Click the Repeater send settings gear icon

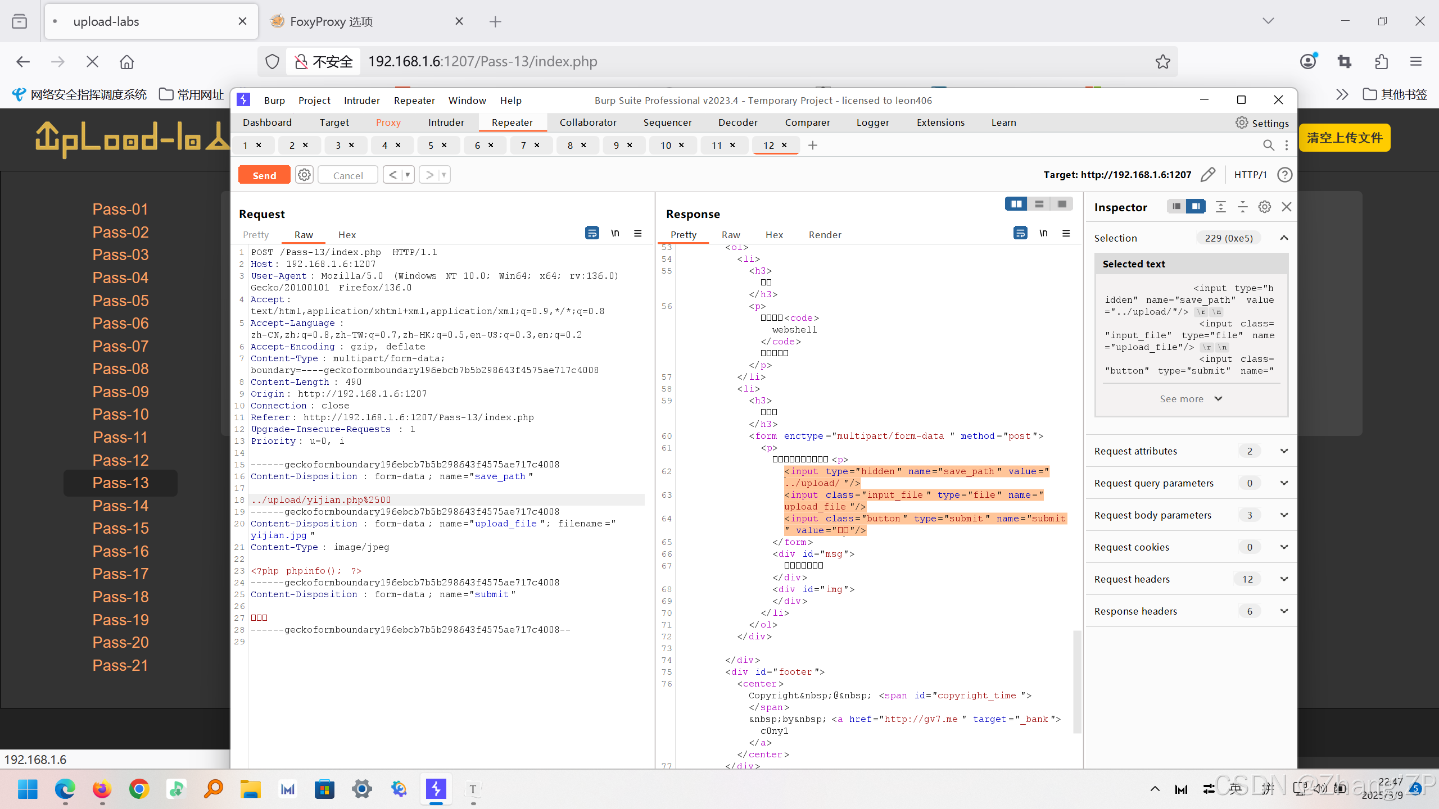click(x=304, y=175)
